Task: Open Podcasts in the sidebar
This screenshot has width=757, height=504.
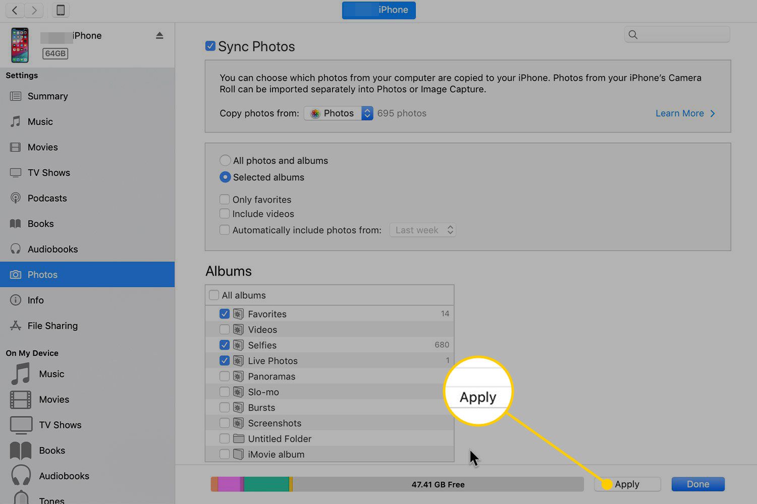Action: (87, 198)
